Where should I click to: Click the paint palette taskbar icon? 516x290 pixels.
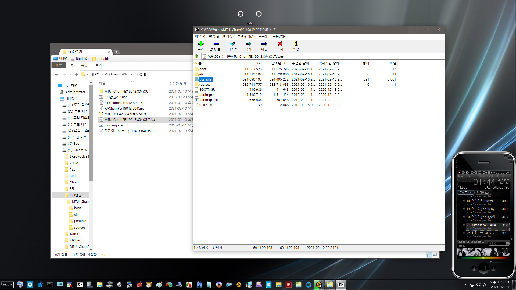click(x=159, y=285)
